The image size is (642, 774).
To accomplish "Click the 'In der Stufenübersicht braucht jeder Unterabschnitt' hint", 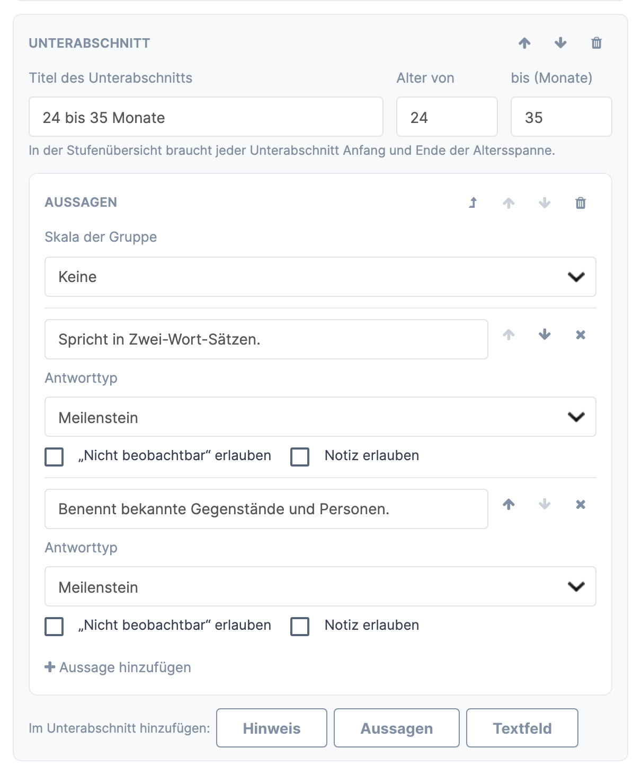I will coord(292,150).
